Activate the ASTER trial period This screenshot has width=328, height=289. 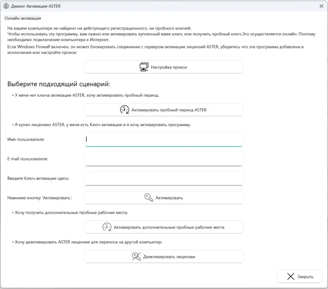pyautogui.click(x=164, y=109)
